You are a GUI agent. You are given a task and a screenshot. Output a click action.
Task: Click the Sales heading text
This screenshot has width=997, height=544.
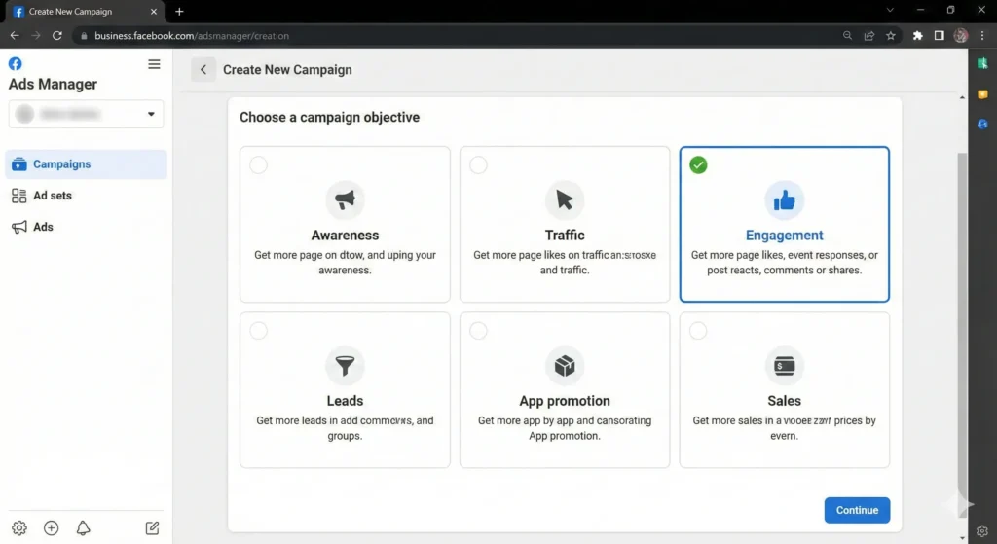[x=784, y=401]
